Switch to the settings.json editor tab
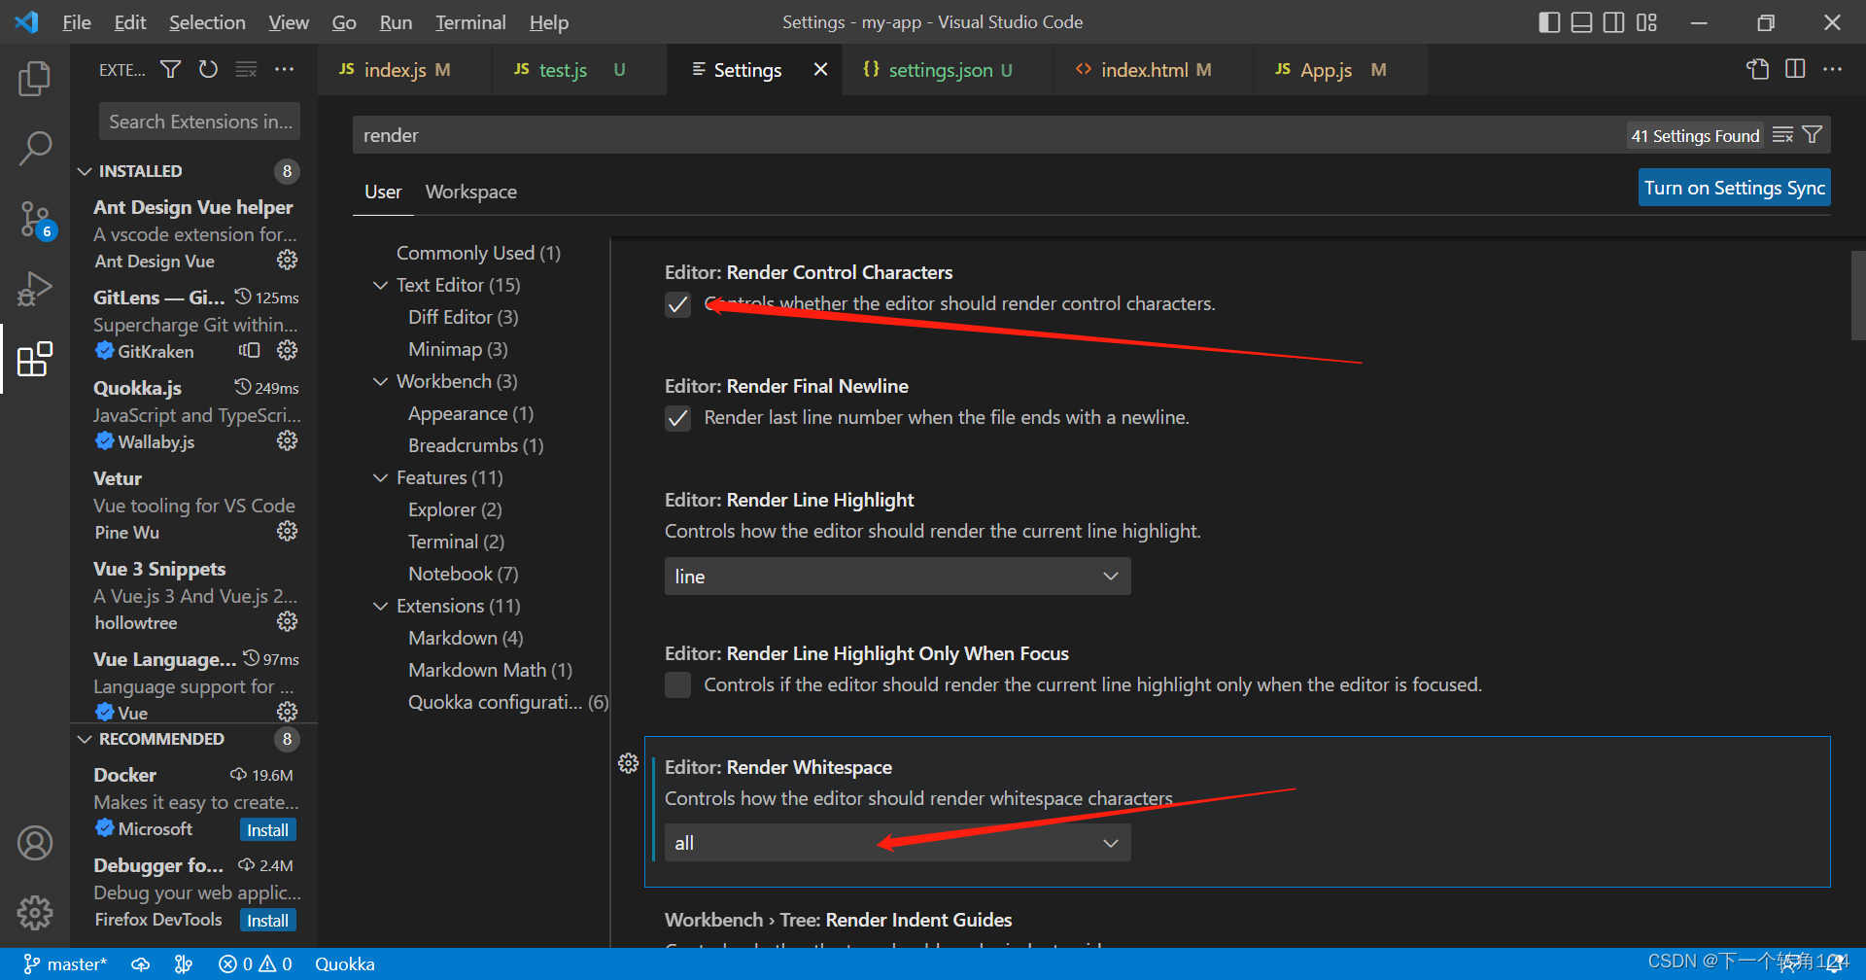 coord(939,70)
